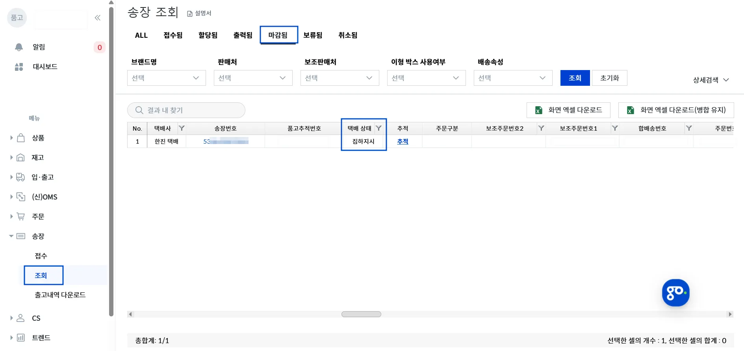Image resolution: width=744 pixels, height=351 pixels.
Task: Switch to the ALL tab
Action: pos(141,35)
